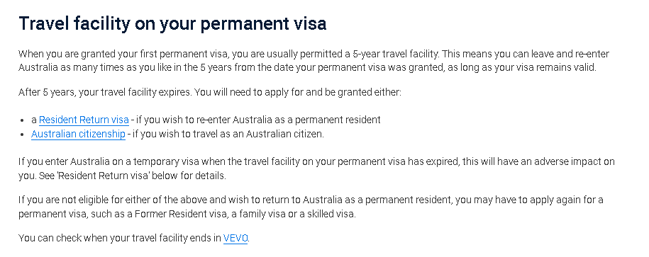Open the Resident Return visa link
The height and width of the screenshot is (257, 649).
[84, 120]
